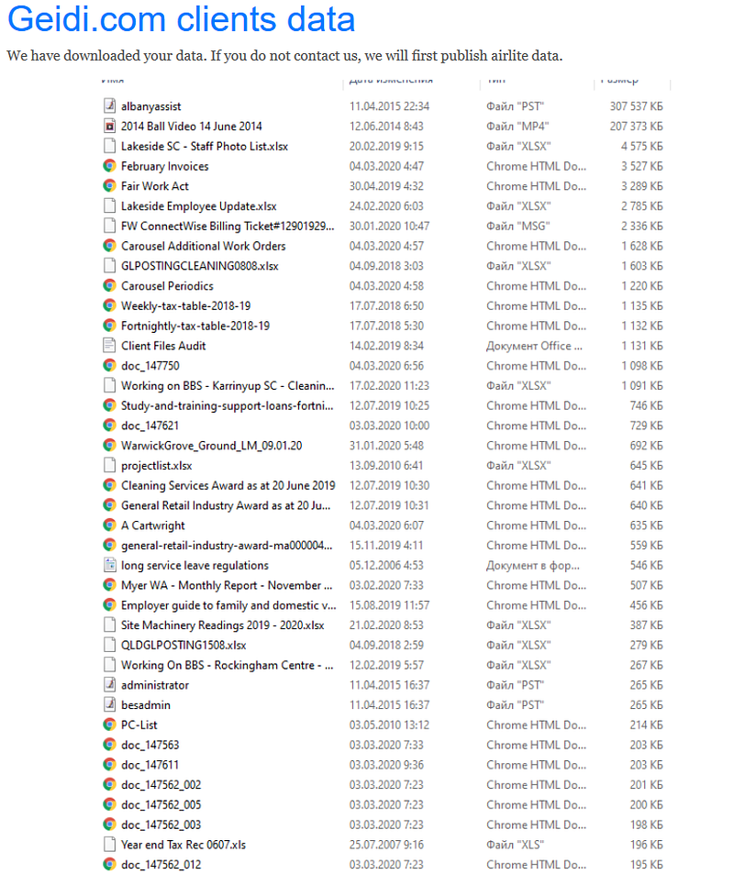Screen dimensions: 734x874
Task: Click PST icon beside administrator
Action: [x=110, y=684]
